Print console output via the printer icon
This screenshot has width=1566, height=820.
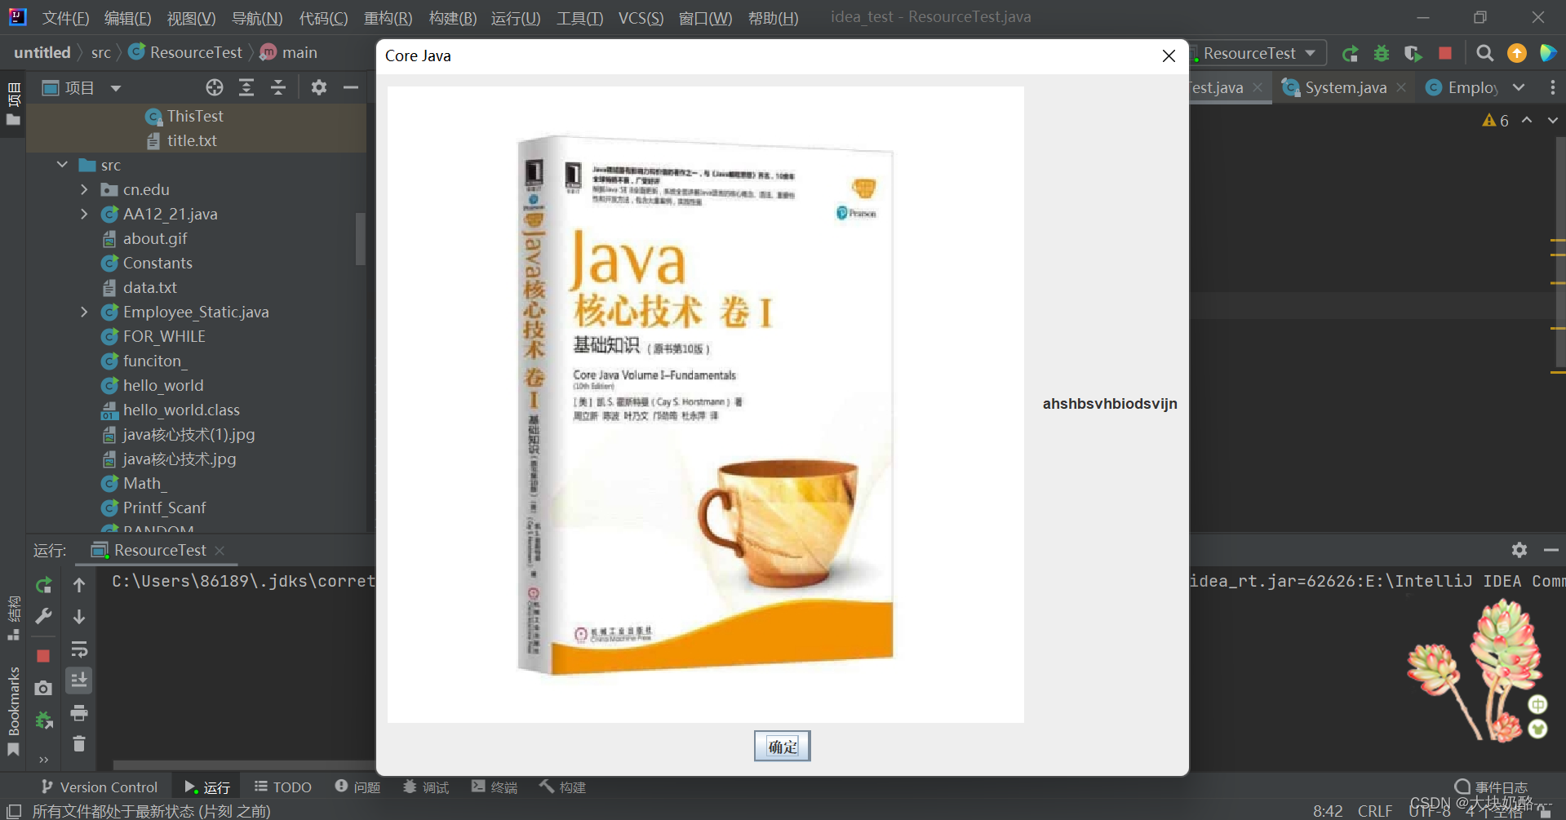[x=79, y=713]
